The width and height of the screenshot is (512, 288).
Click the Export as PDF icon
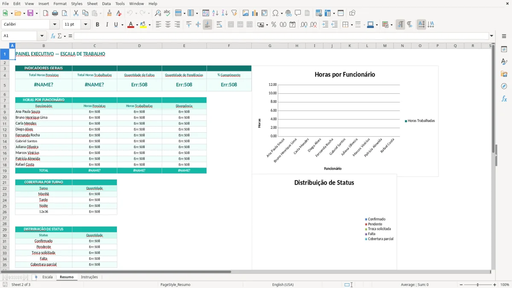coord(46,13)
